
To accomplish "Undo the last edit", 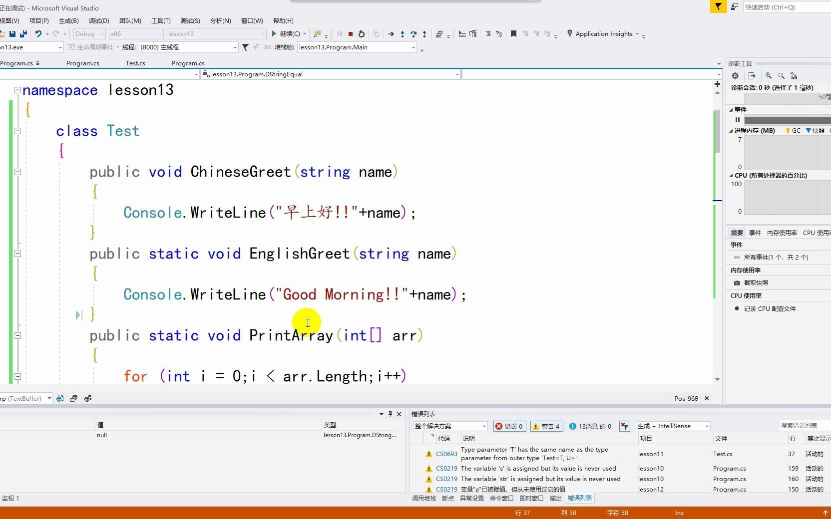I will [x=38, y=34].
